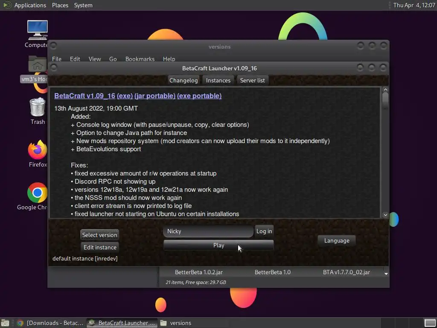Click the username field containing Nicky
The width and height of the screenshot is (437, 328).
(x=208, y=231)
